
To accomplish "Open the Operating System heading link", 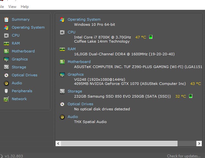I will pyautogui.click(x=84, y=19).
